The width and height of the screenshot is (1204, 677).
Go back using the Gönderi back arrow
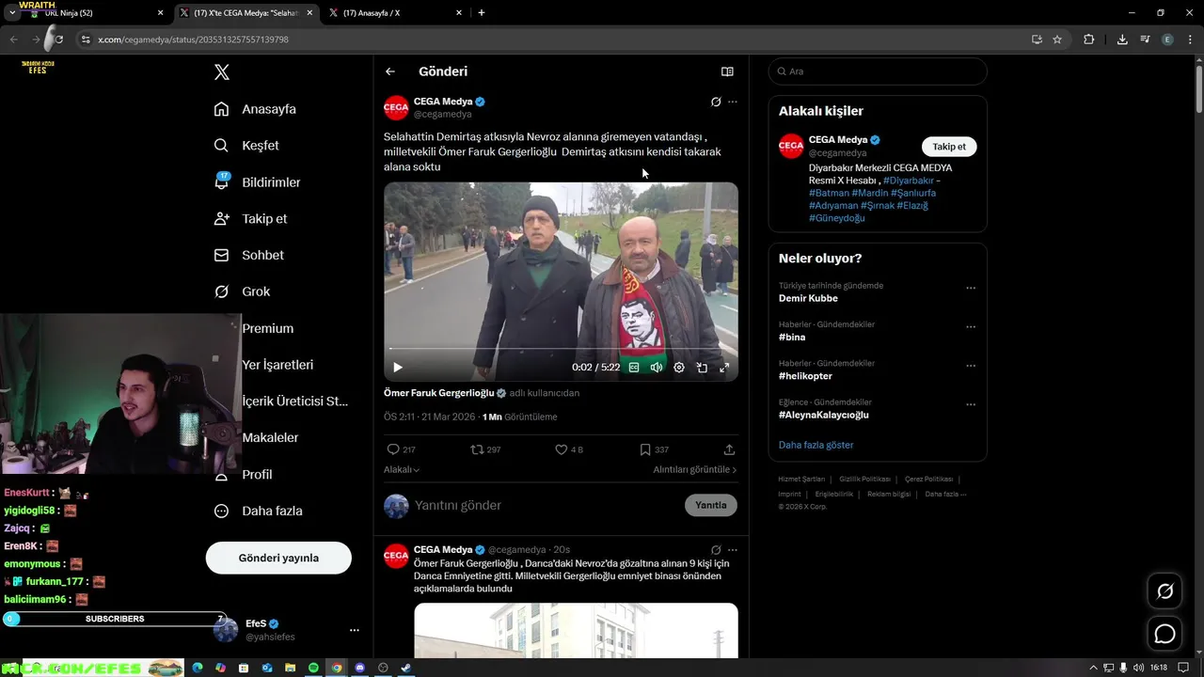coord(390,71)
